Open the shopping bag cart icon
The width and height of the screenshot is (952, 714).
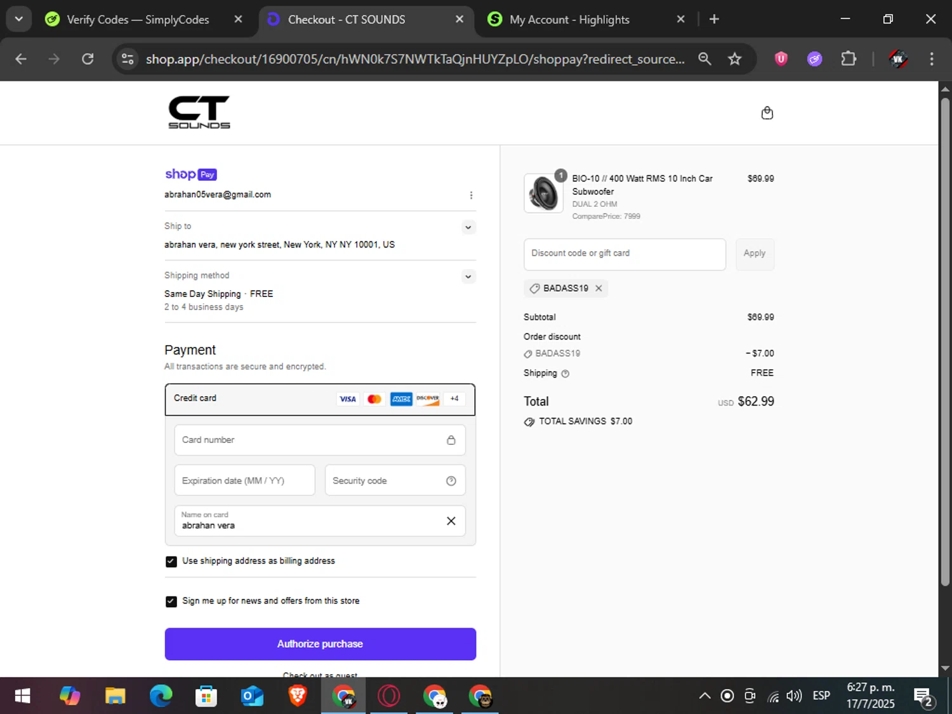767,113
